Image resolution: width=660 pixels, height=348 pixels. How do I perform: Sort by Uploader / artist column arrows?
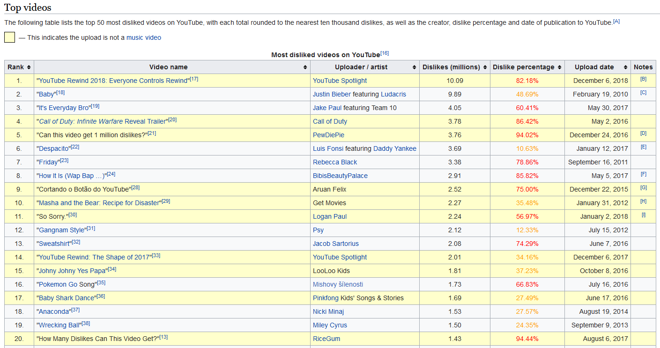pos(415,67)
